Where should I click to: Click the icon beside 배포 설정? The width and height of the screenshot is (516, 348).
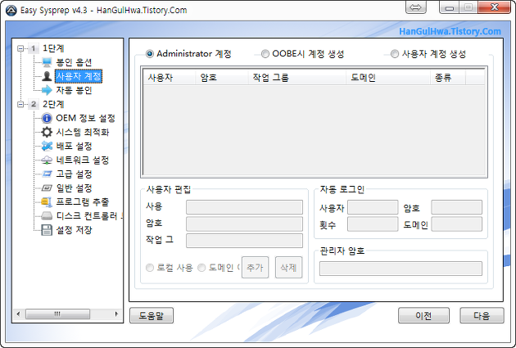point(47,146)
